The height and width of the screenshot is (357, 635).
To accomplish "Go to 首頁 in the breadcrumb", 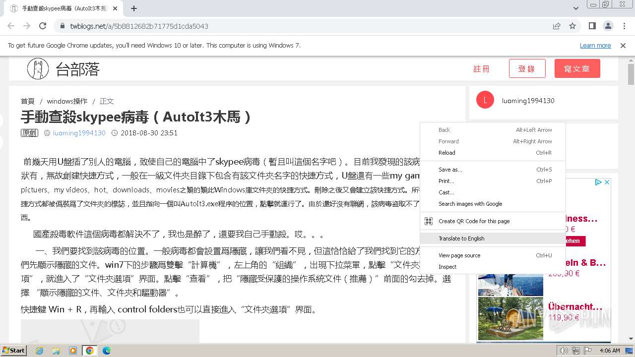I will click(27, 101).
